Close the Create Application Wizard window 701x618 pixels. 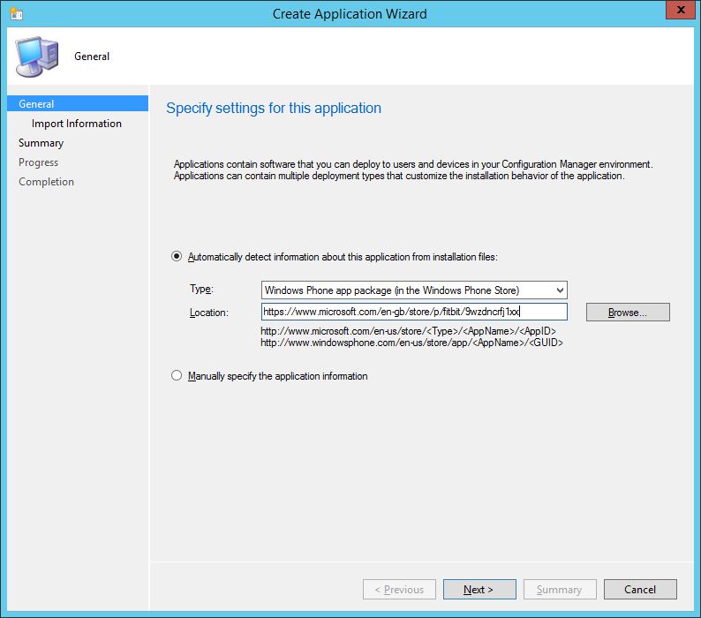681,10
